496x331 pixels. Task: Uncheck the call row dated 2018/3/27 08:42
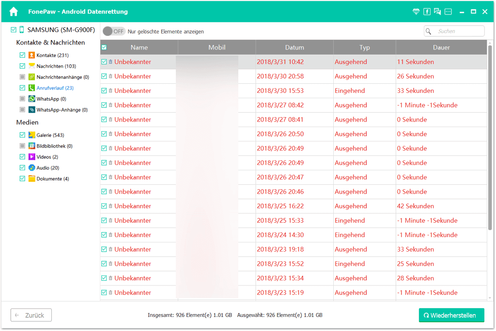pyautogui.click(x=104, y=105)
